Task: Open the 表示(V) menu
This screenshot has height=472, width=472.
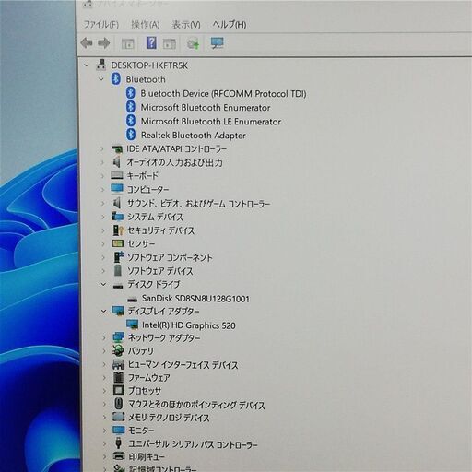Action: [186, 24]
